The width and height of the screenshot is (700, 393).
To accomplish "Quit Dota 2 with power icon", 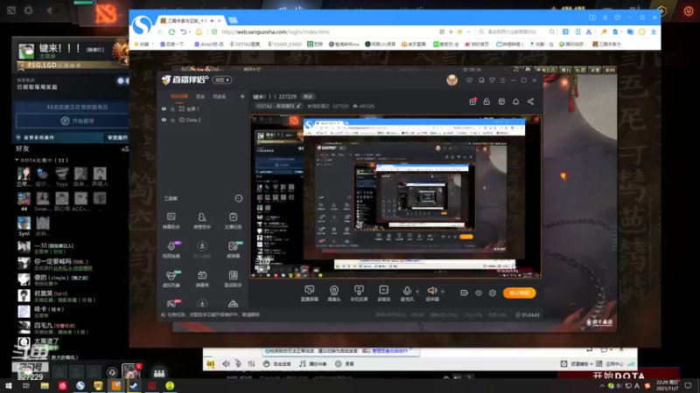I will coord(689,11).
